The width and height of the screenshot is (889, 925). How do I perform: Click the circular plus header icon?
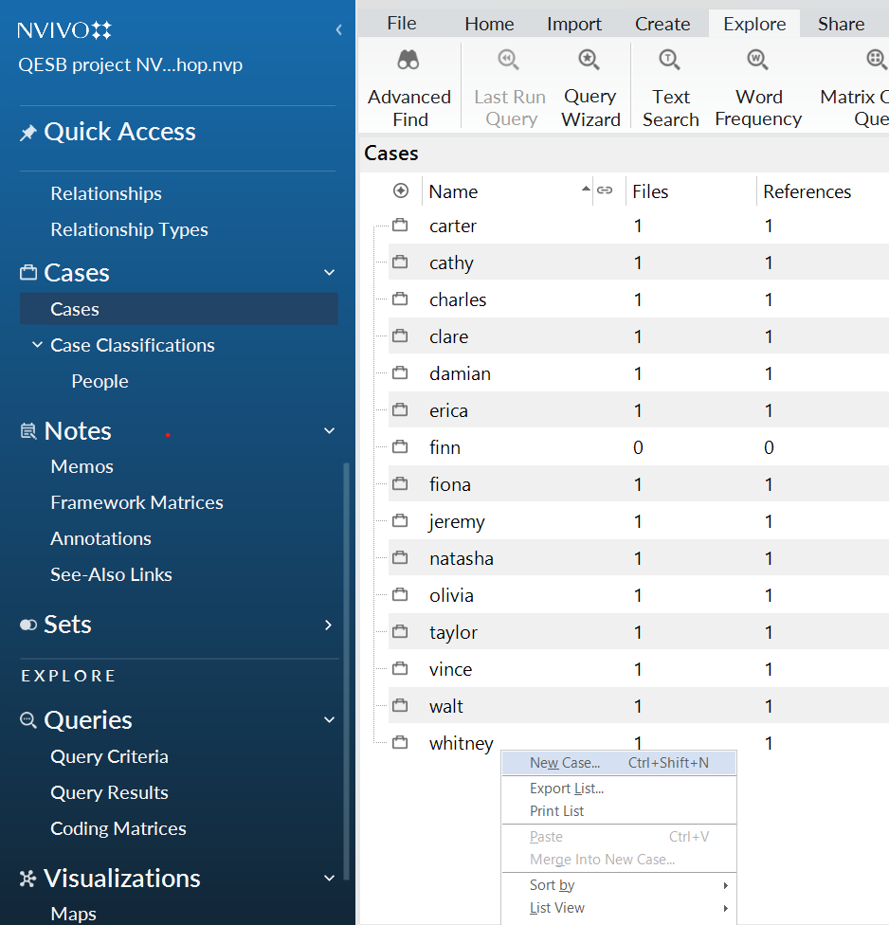(x=401, y=191)
